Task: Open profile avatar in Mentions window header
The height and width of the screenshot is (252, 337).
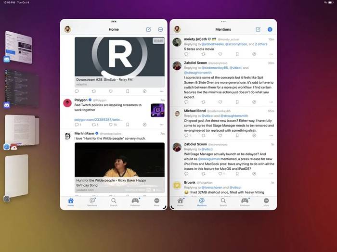Action: point(177,29)
